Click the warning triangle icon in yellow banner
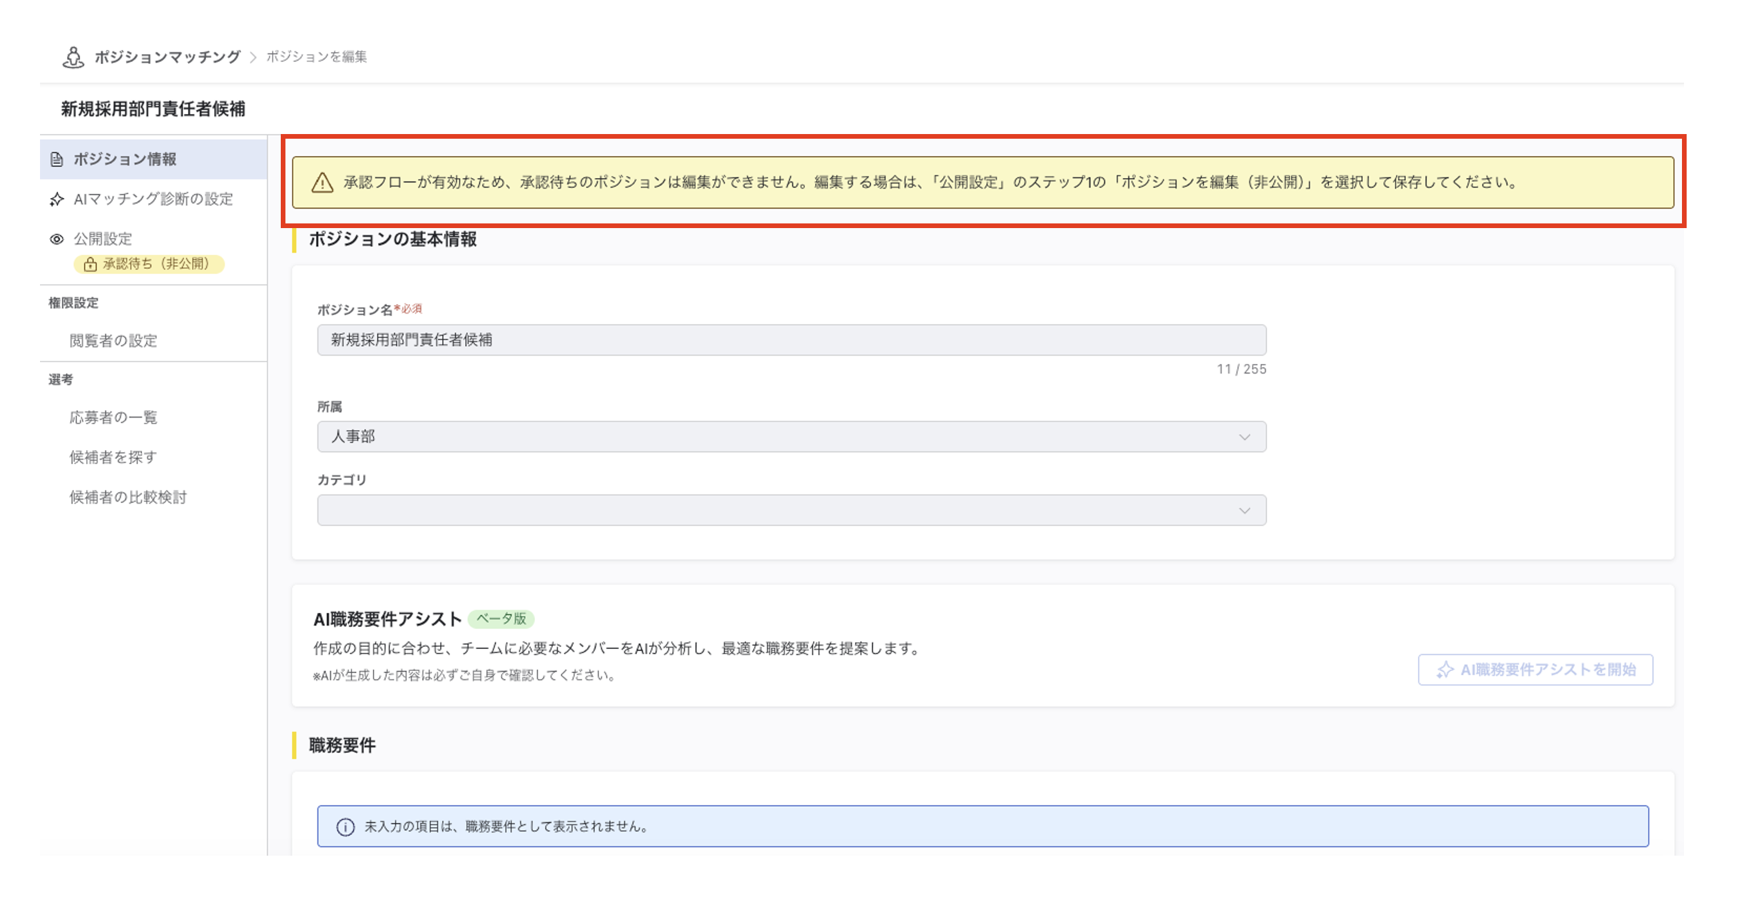This screenshot has width=1742, height=915. 322,183
